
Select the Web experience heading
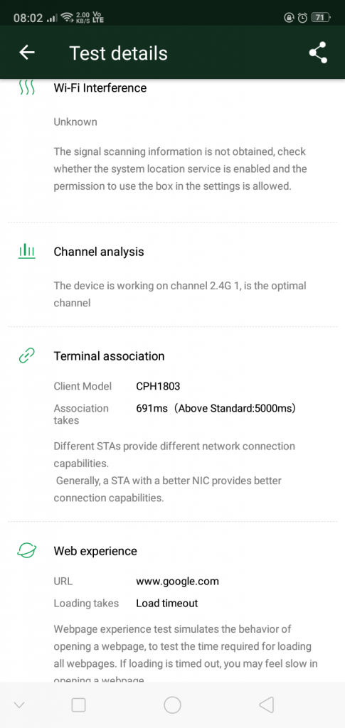pyautogui.click(x=95, y=551)
